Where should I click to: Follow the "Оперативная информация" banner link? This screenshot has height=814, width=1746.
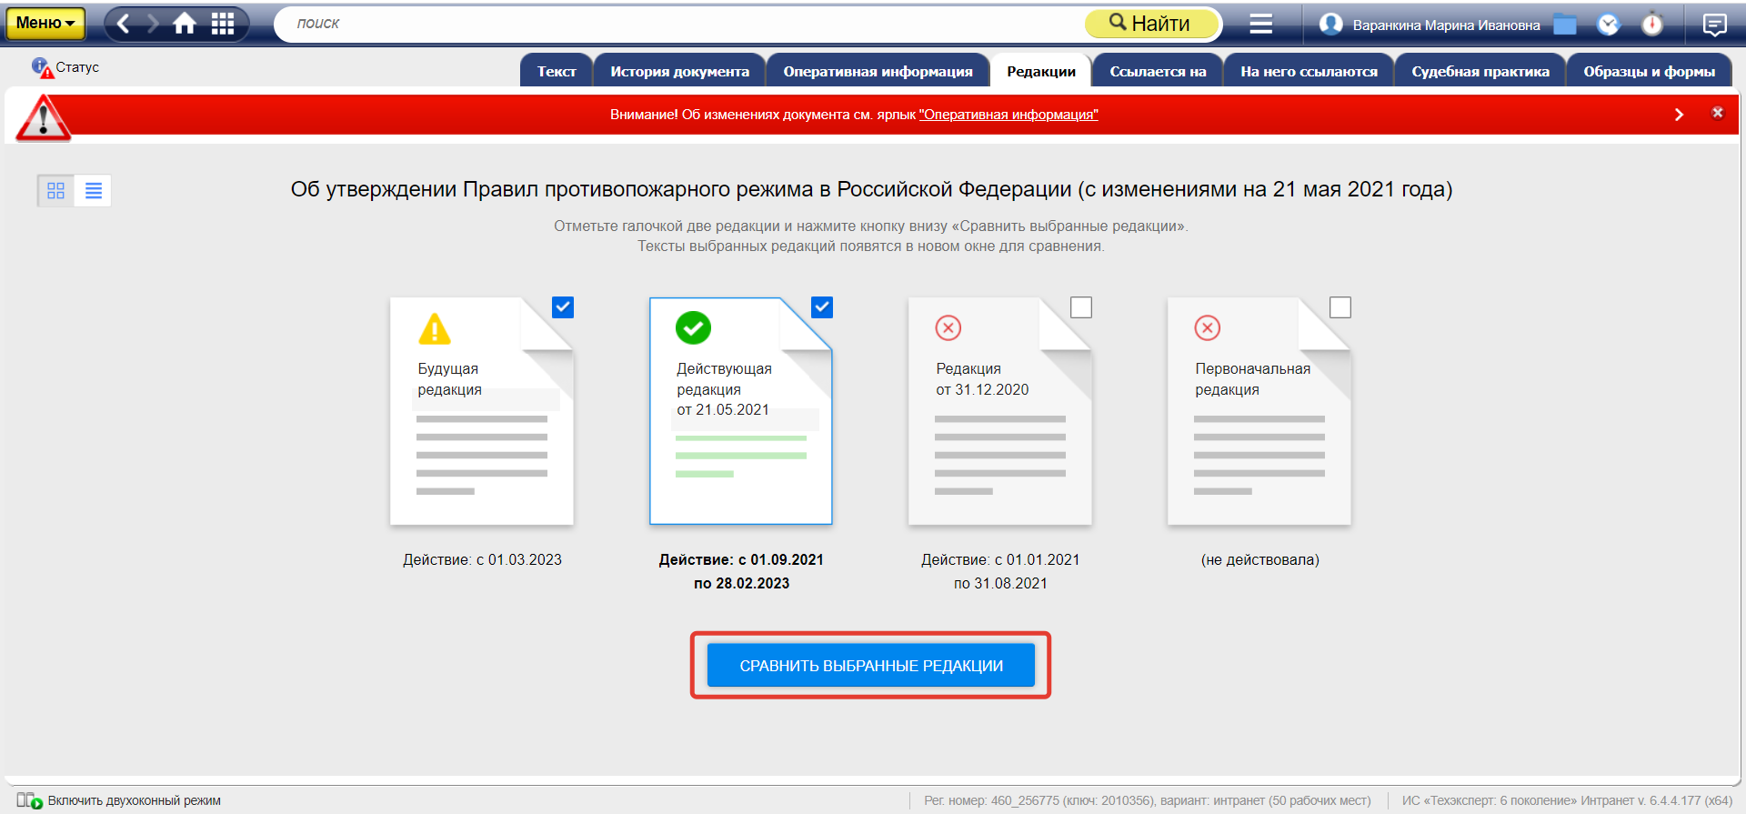(x=1008, y=115)
